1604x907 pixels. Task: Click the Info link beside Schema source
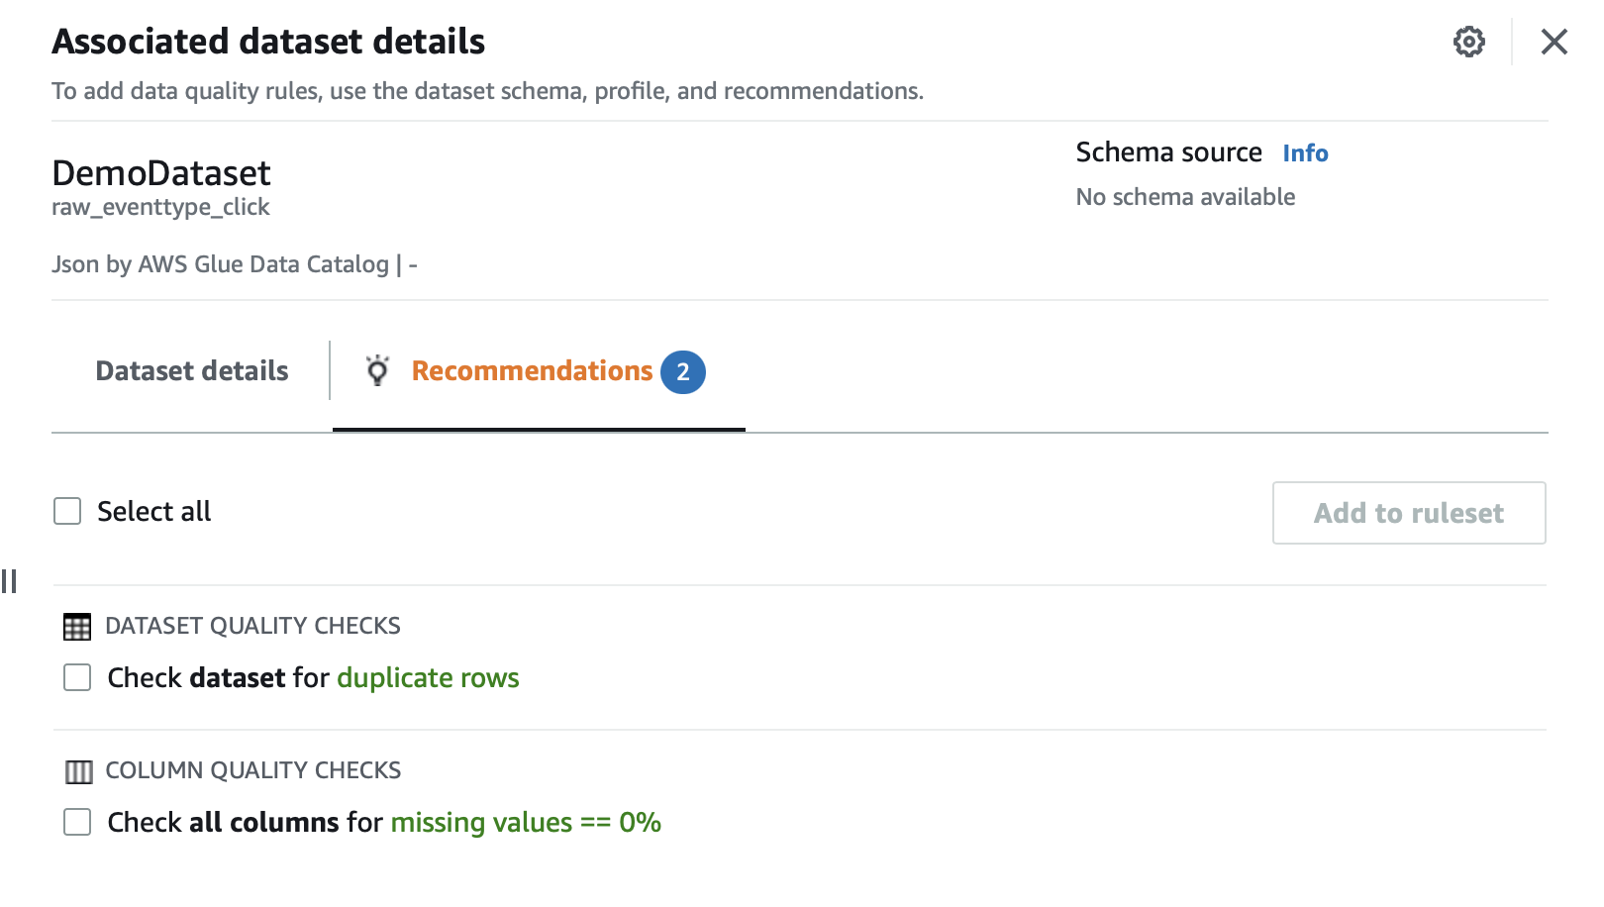(1305, 153)
